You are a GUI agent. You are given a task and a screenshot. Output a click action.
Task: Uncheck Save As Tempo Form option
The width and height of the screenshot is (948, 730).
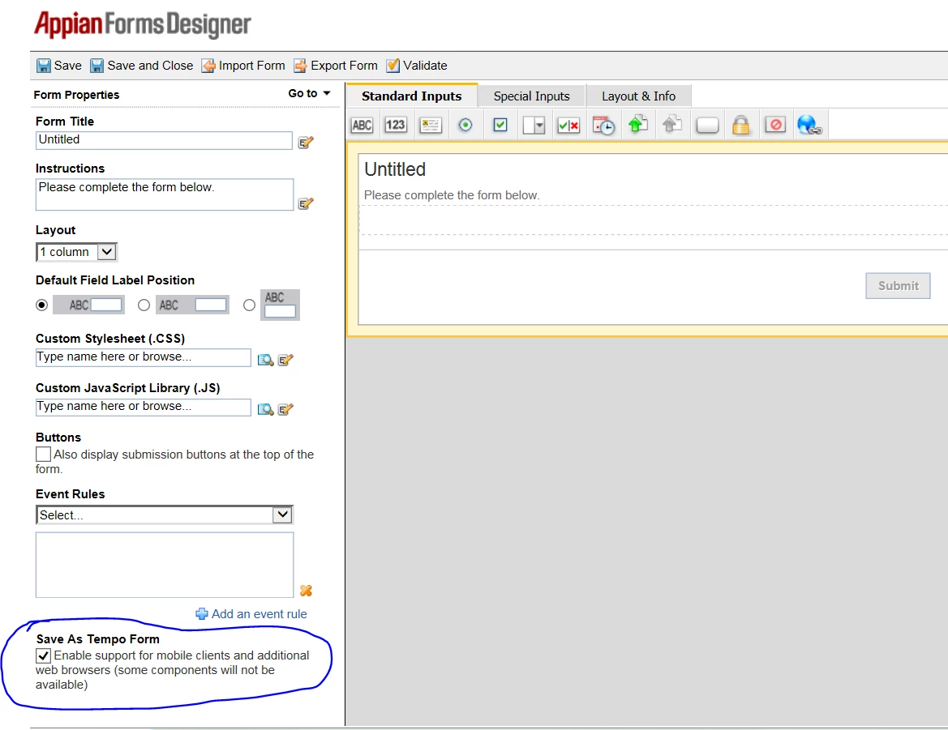coord(43,655)
